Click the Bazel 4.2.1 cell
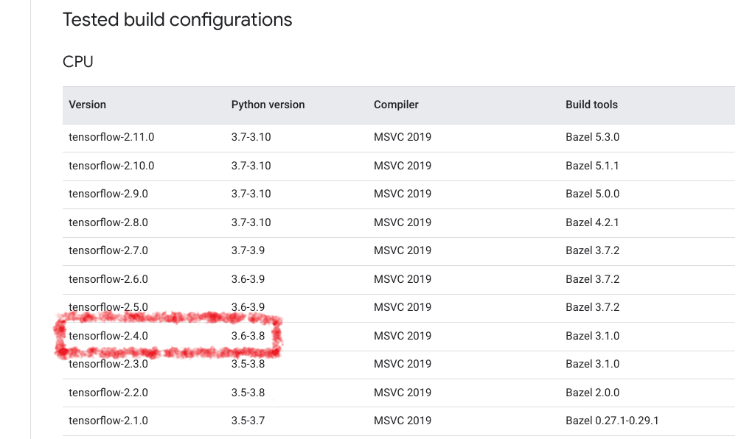The width and height of the screenshot is (755, 439). pyautogui.click(x=592, y=222)
